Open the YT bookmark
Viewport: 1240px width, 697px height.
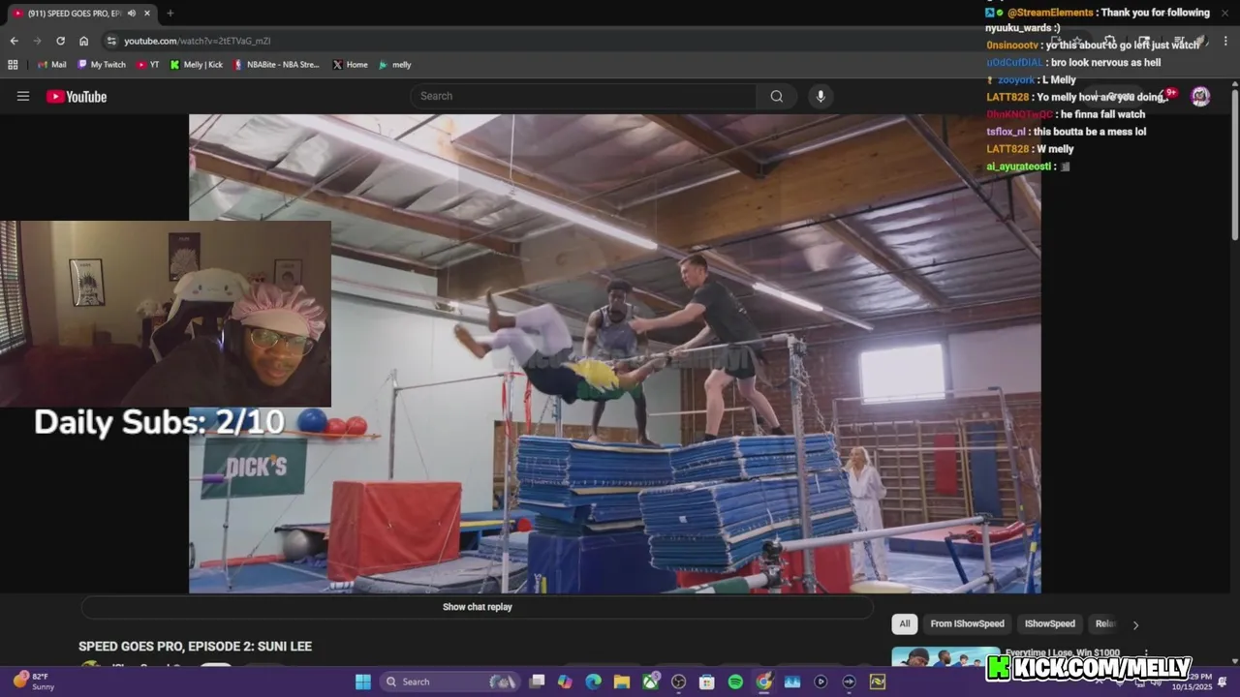point(148,65)
